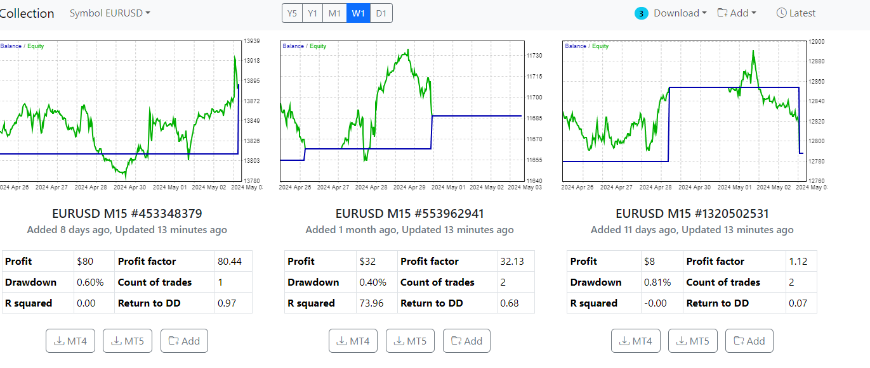
Task: Select the drawdown value 0.81%
Action: [x=656, y=282]
